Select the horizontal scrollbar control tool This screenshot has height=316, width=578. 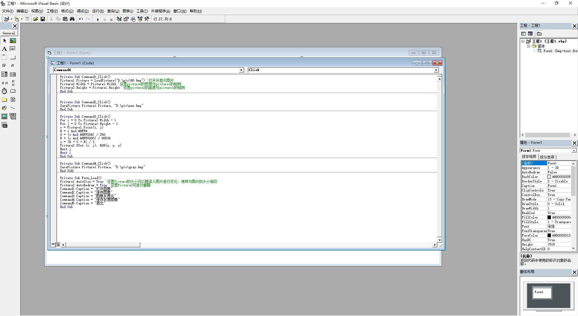point(5,83)
